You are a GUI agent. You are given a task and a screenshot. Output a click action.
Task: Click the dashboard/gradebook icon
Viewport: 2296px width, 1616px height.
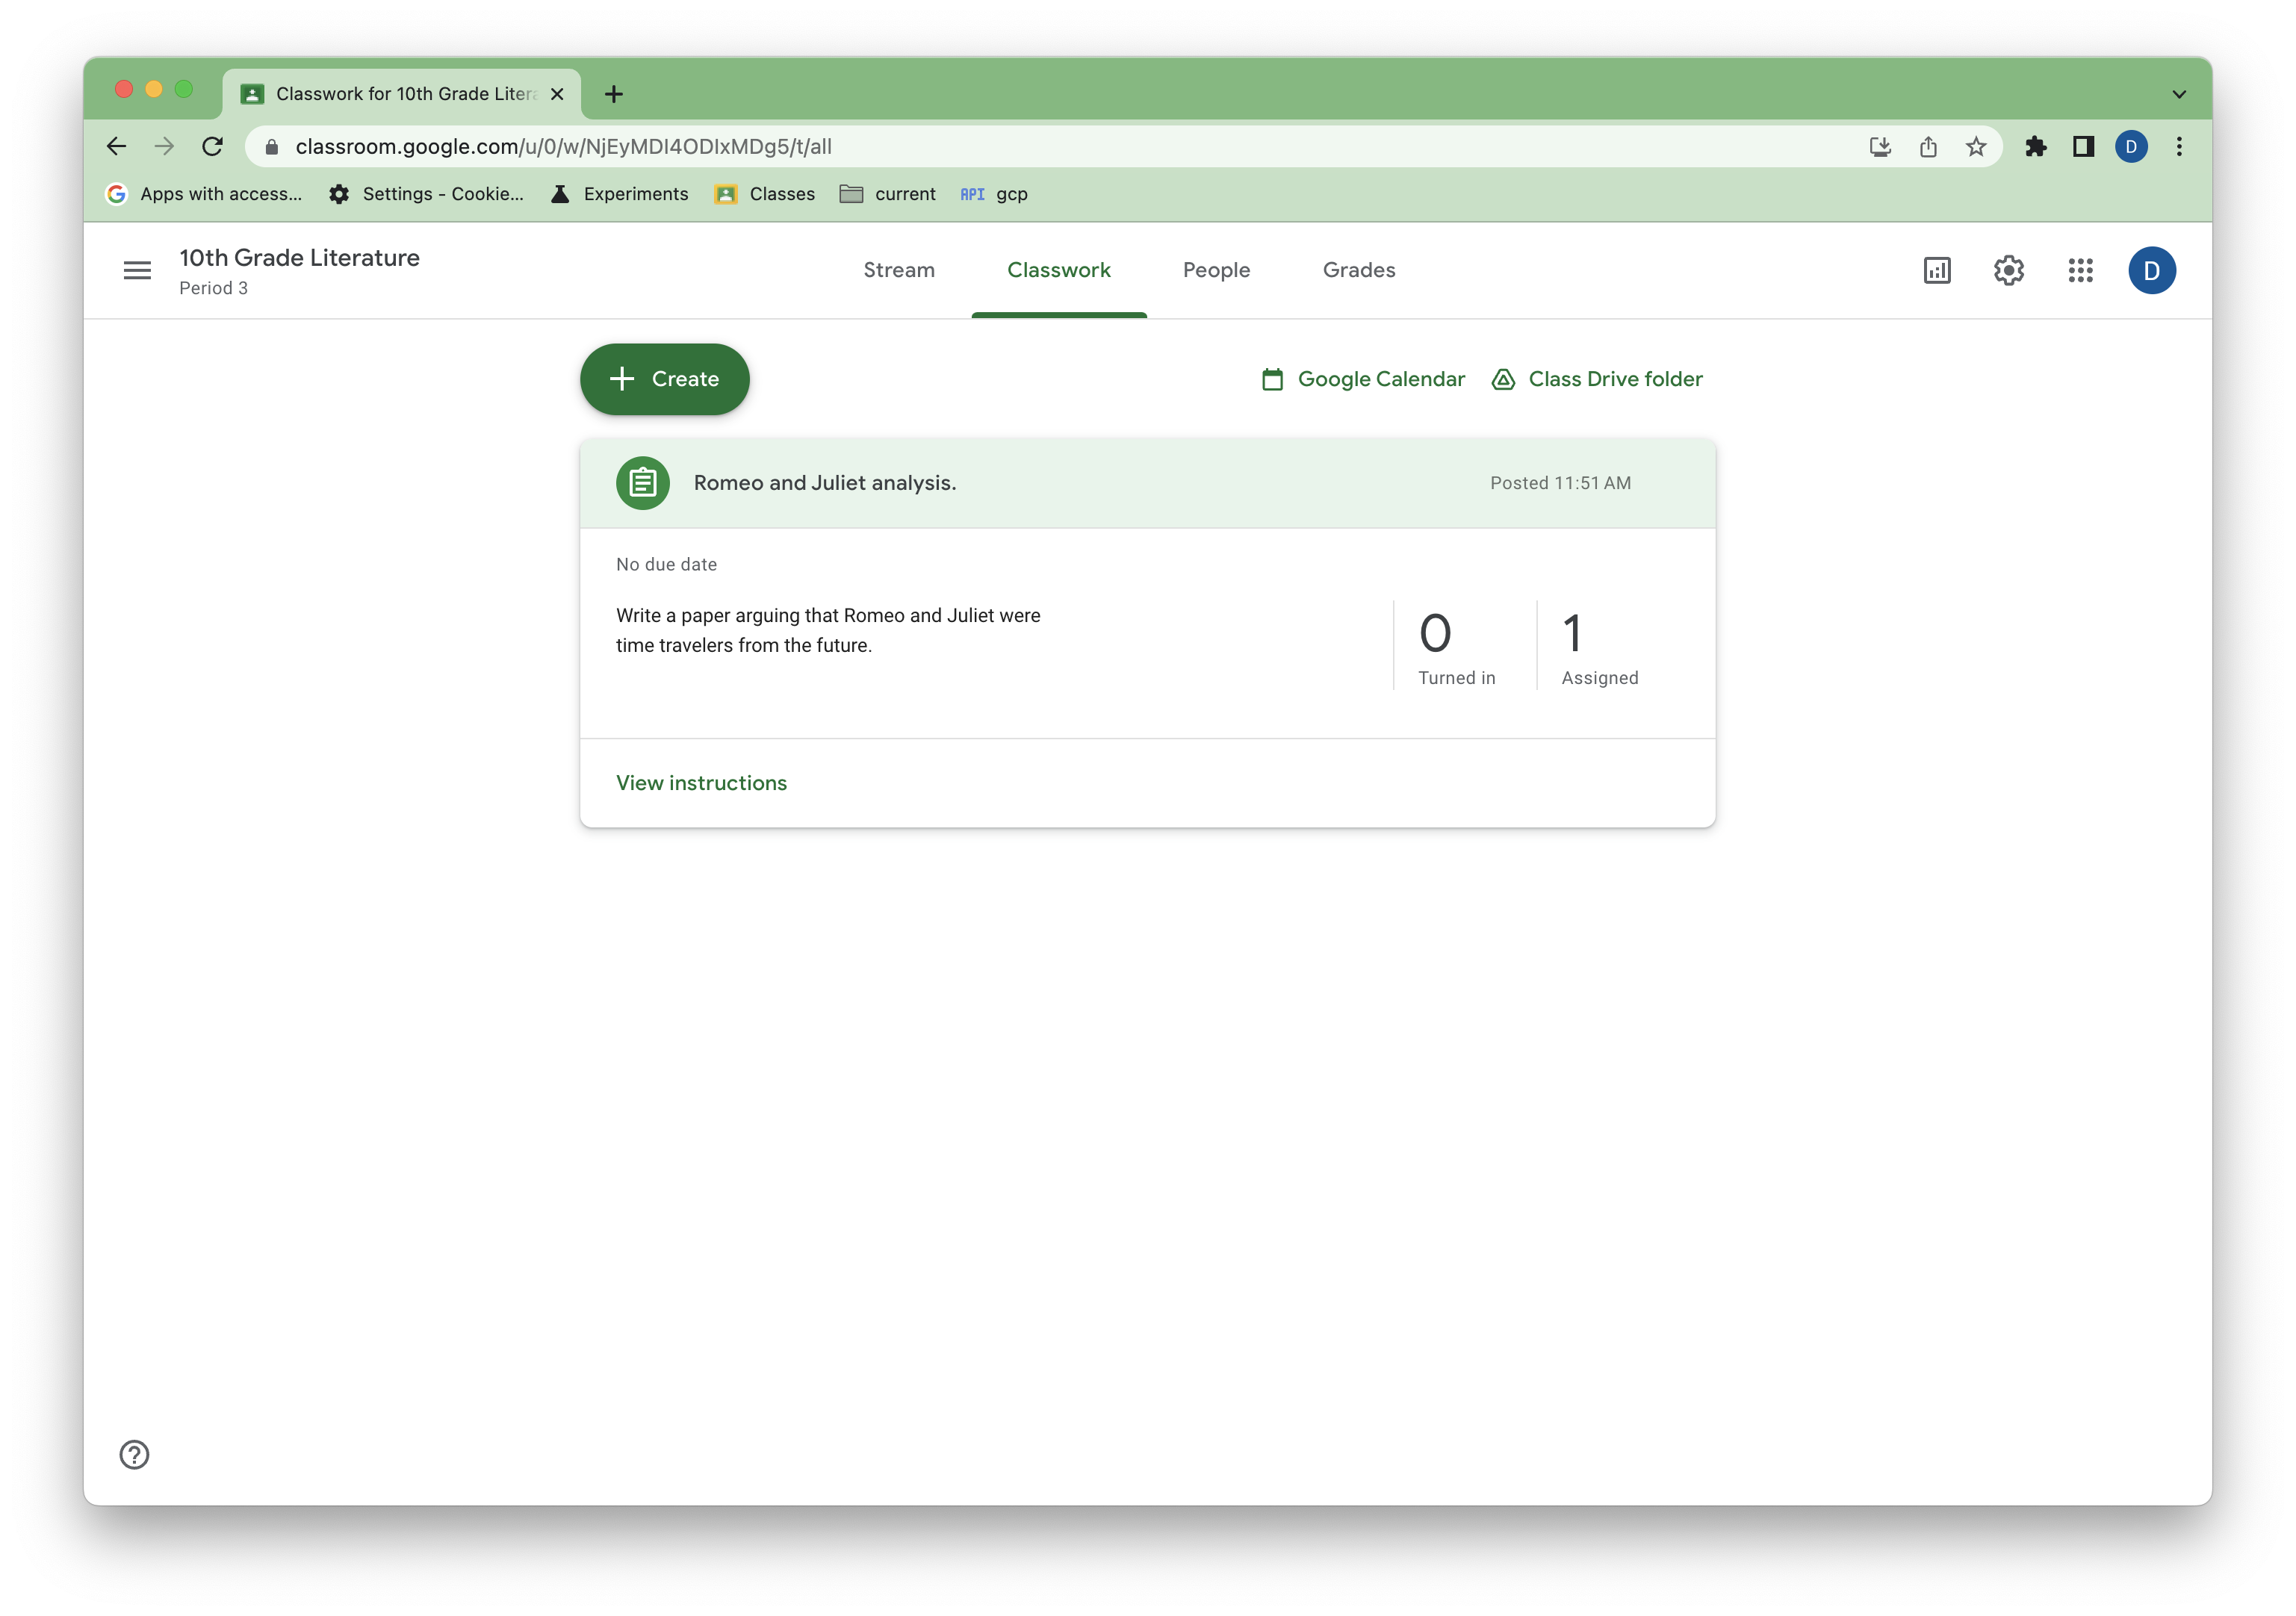point(1936,270)
